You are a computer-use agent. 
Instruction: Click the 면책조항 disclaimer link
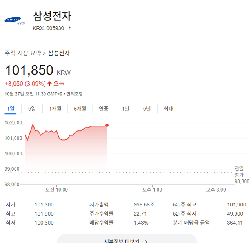(x=75, y=94)
